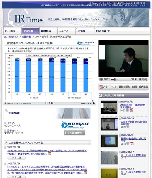Viewport: 152px width, 178px height.
Task: Follow the IR Timesトップ breadcrumb link
Action: 11,37
